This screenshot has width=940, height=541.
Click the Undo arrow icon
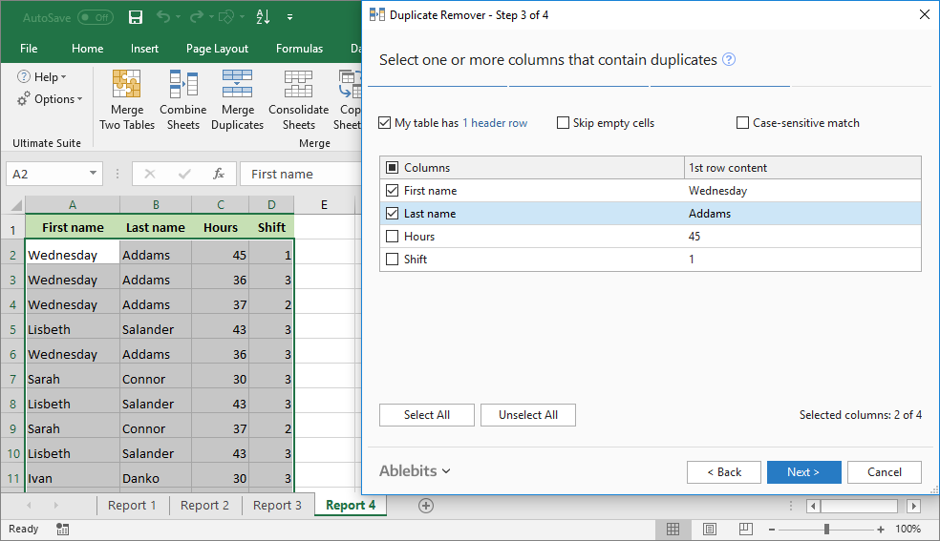163,17
